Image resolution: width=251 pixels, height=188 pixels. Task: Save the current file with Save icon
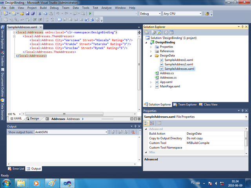(x=27, y=14)
